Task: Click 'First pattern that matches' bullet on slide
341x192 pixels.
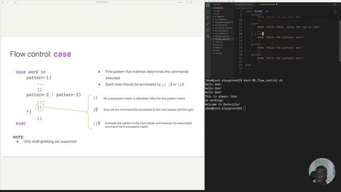Action: point(147,75)
